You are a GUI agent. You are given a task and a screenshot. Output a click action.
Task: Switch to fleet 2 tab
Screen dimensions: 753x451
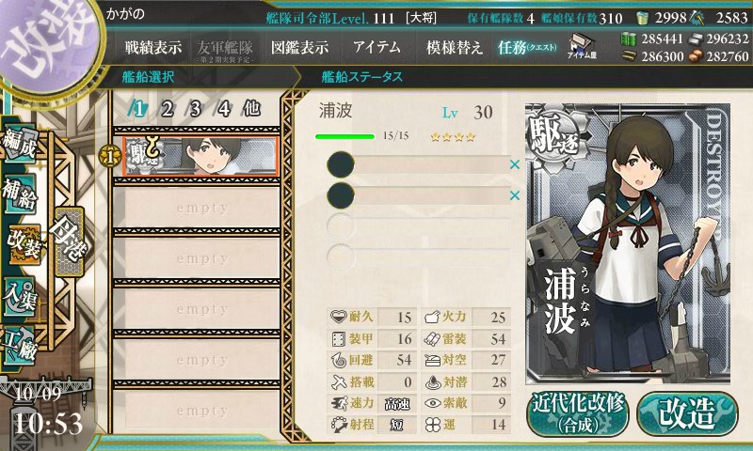(x=167, y=109)
